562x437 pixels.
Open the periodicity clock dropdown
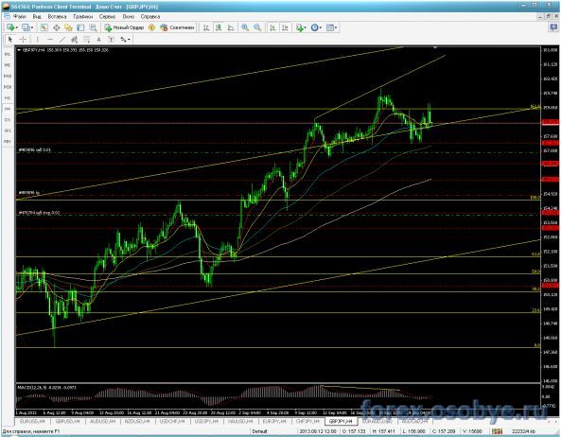tap(316, 27)
